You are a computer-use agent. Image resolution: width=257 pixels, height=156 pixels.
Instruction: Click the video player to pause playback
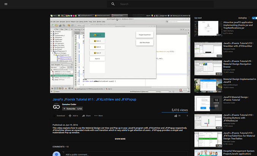pyautogui.click(x=120, y=54)
